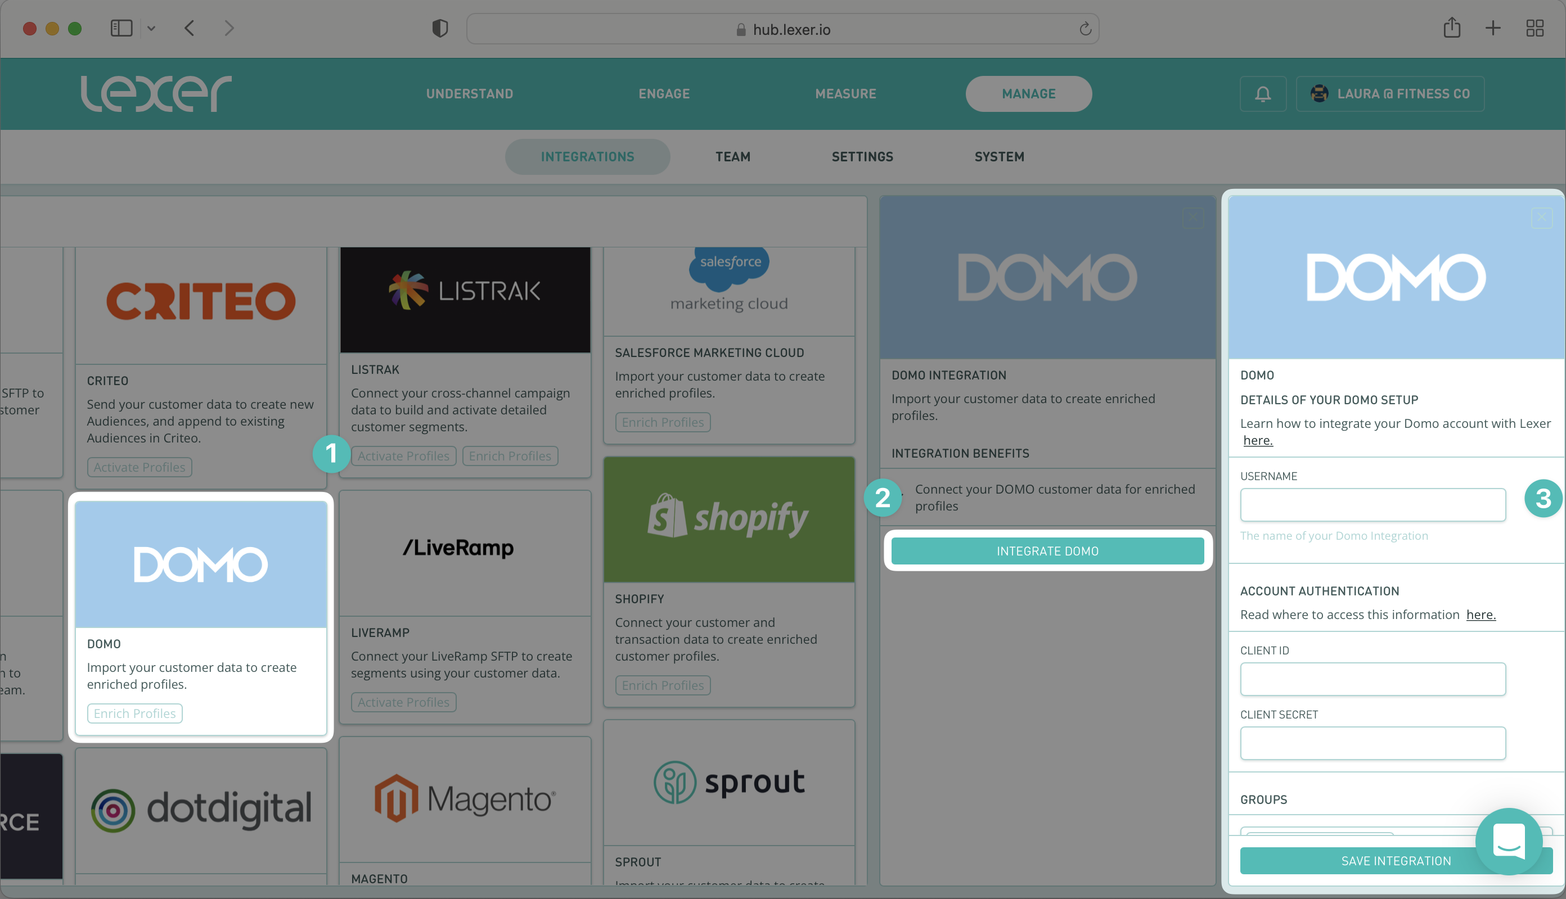Close the DOMO setup panel with the X
This screenshot has width=1566, height=899.
1541,218
